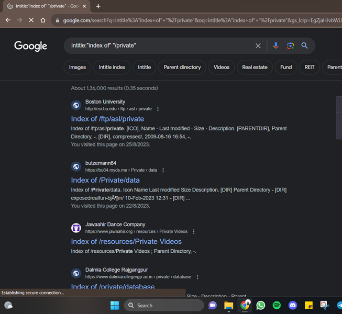Click the butzemann64 site name
Viewport: 342px width, 314px height.
[x=101, y=163]
